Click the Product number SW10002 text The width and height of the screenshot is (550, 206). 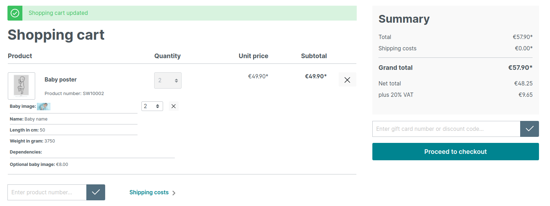point(74,94)
